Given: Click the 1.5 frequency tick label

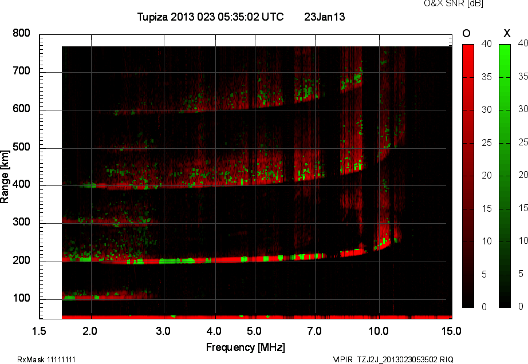Looking at the screenshot, I should (x=39, y=331).
